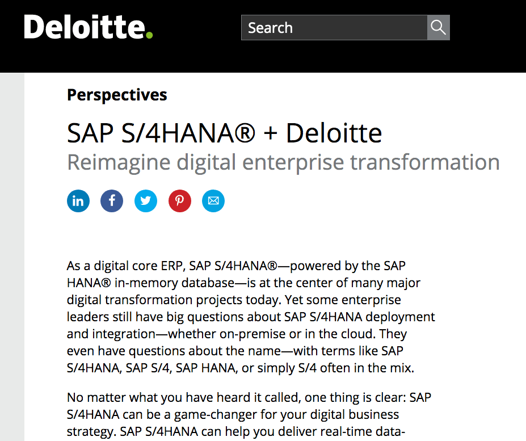Pin the article with Pinterest icon
Image resolution: width=526 pixels, height=441 pixels.
click(x=179, y=201)
